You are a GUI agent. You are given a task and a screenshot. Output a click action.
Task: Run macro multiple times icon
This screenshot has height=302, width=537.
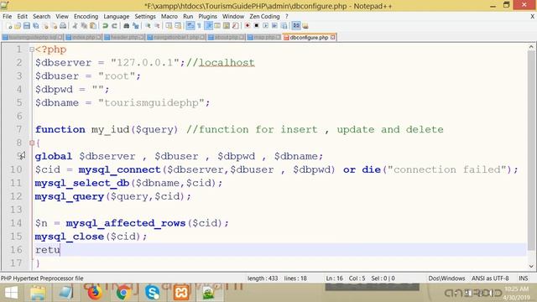pos(274,26)
